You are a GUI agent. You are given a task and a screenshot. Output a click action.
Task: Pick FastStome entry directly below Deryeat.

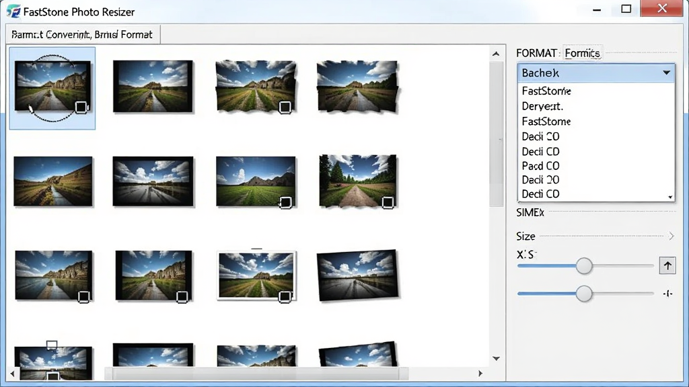596,121
